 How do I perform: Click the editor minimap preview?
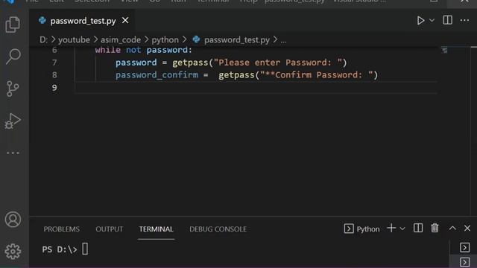pos(444,50)
